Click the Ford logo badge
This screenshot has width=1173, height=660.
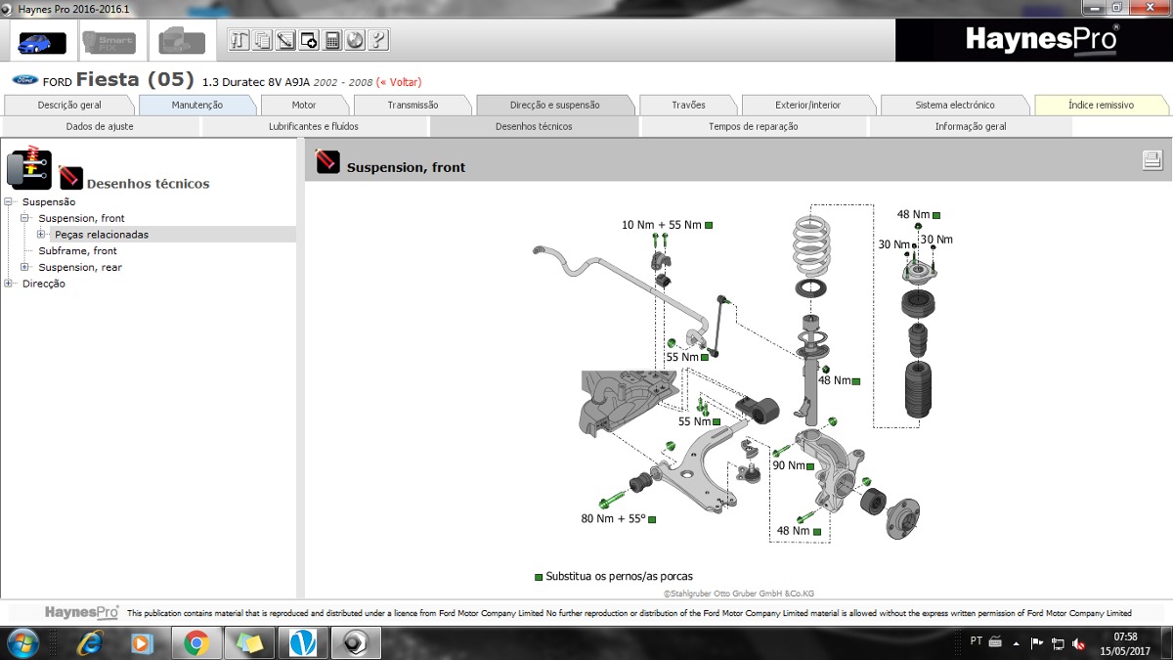point(24,80)
